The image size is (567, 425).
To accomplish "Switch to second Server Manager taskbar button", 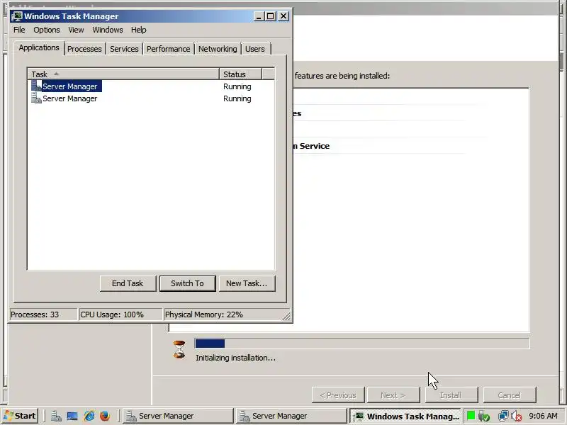I will [291, 416].
